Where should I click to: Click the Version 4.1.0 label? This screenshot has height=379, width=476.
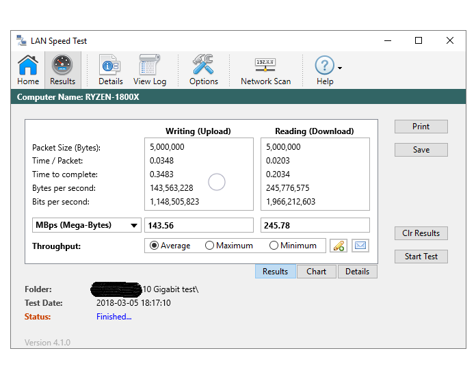point(47,343)
